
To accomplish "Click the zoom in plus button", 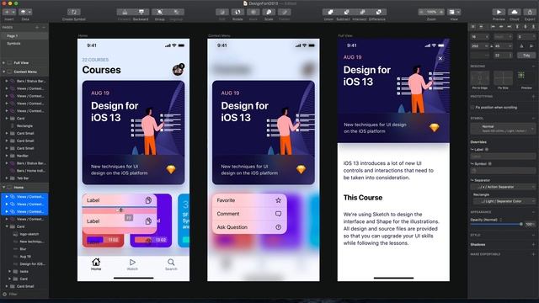I will click(441, 12).
